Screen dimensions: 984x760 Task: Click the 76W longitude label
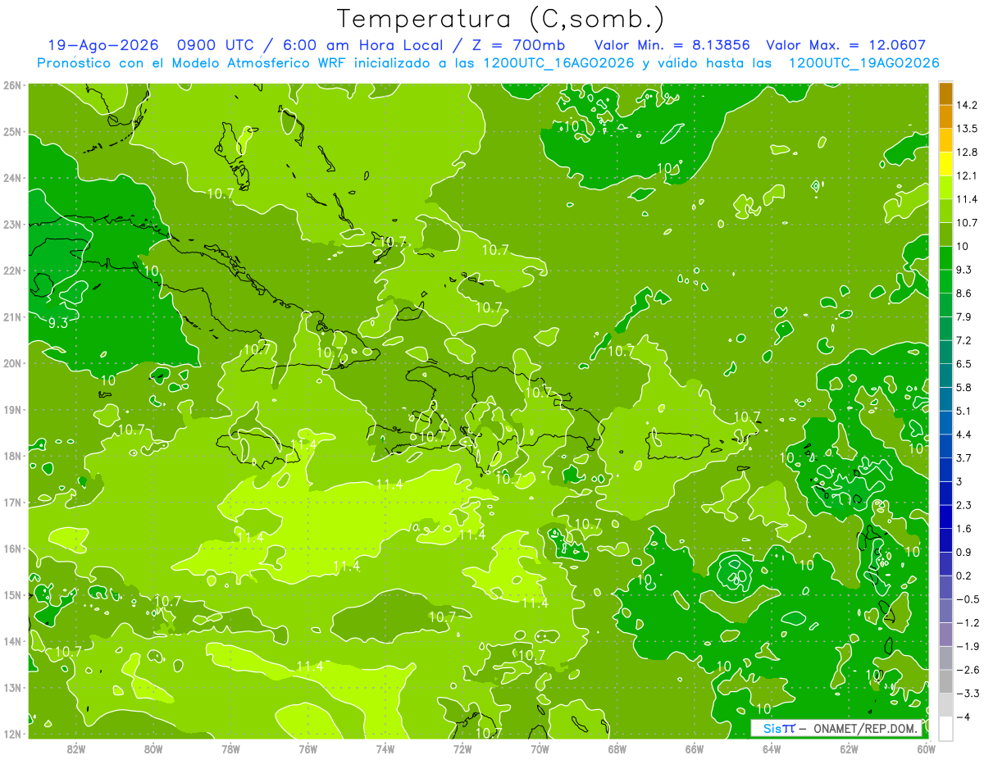pos(307,749)
